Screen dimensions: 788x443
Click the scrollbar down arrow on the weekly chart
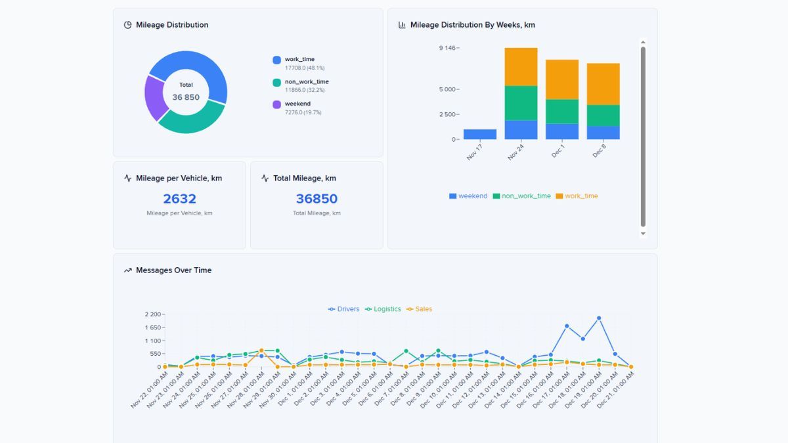click(644, 233)
